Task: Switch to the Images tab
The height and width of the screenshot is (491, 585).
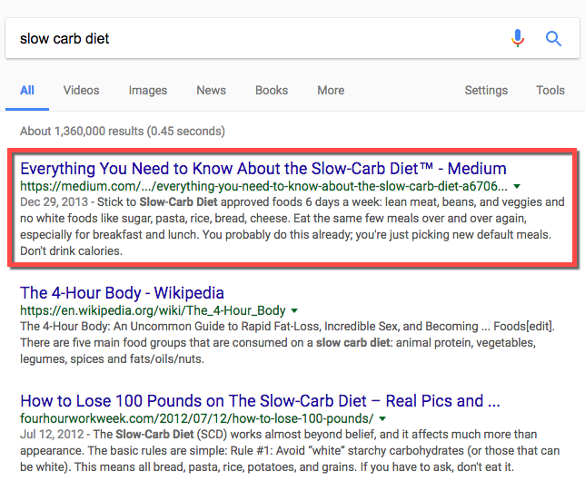Action: click(148, 91)
